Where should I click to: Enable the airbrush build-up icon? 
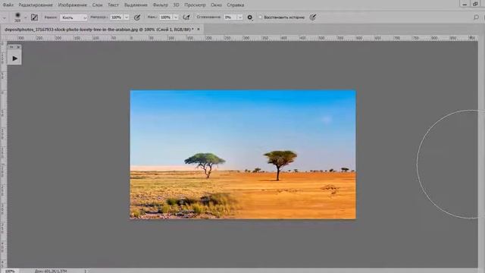(x=186, y=17)
